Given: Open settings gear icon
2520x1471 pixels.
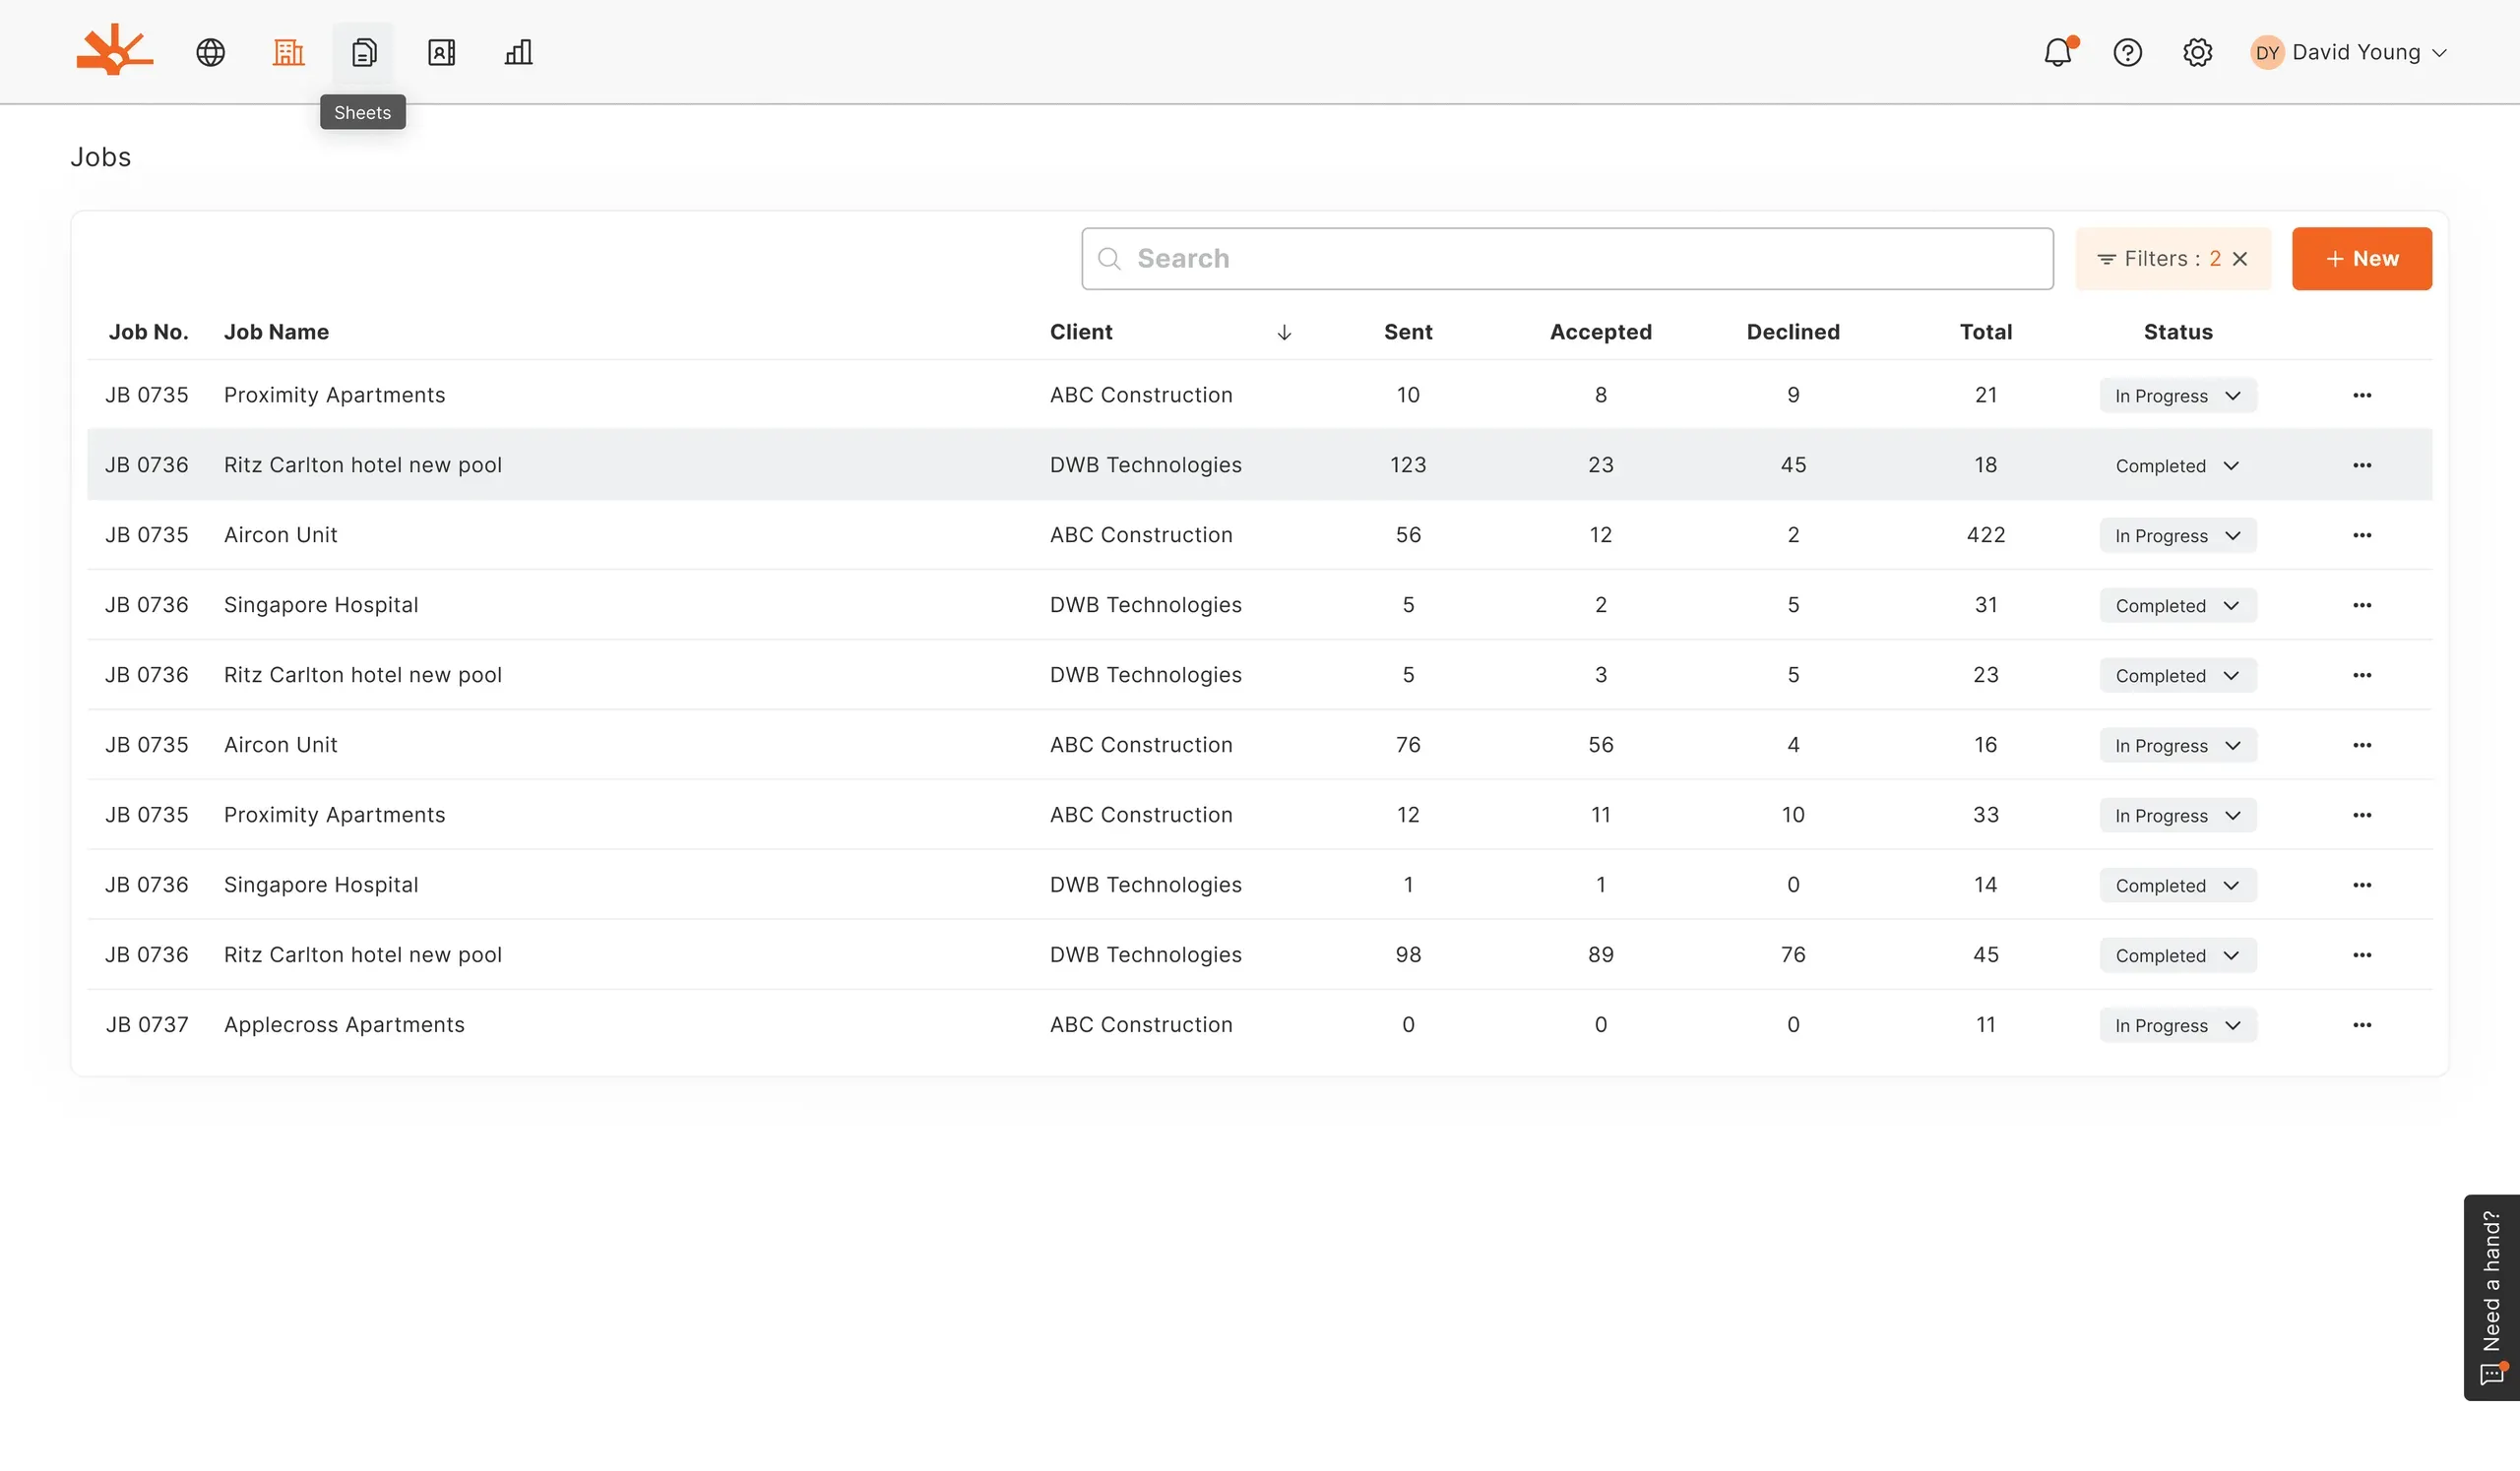Looking at the screenshot, I should pyautogui.click(x=2197, y=52).
